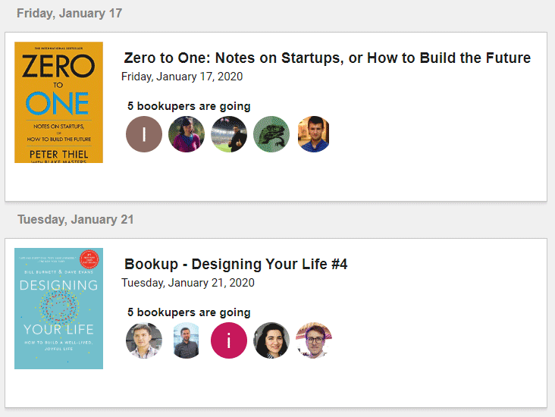Click the third attendee avatar under Zero to One
This screenshot has height=417, width=555.
pyautogui.click(x=229, y=134)
